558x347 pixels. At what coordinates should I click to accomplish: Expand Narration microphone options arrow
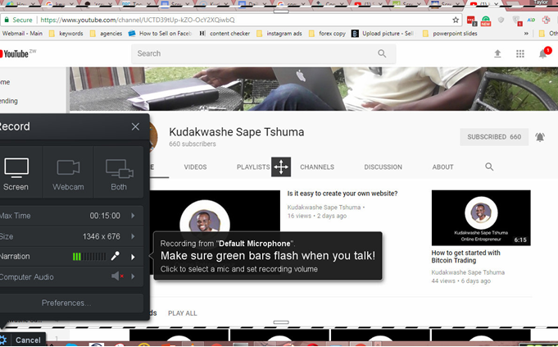tap(133, 257)
